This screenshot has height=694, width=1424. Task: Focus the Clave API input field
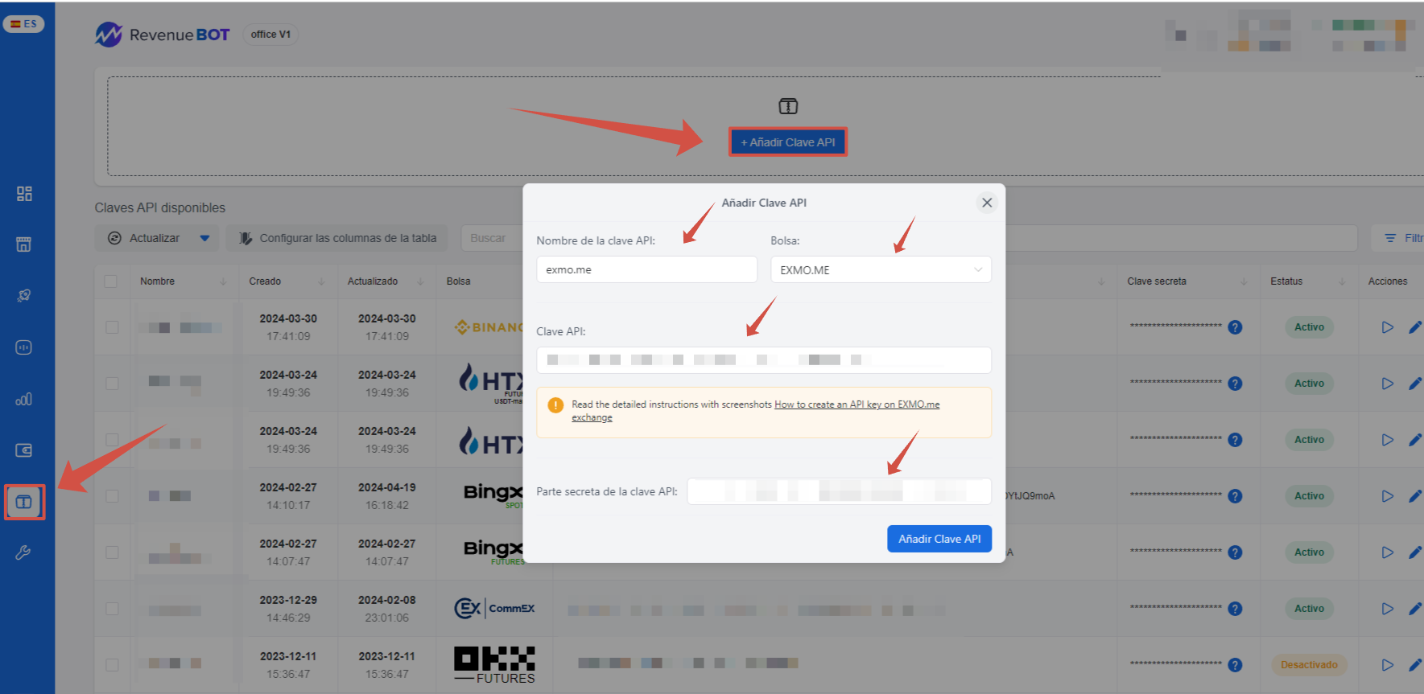764,360
